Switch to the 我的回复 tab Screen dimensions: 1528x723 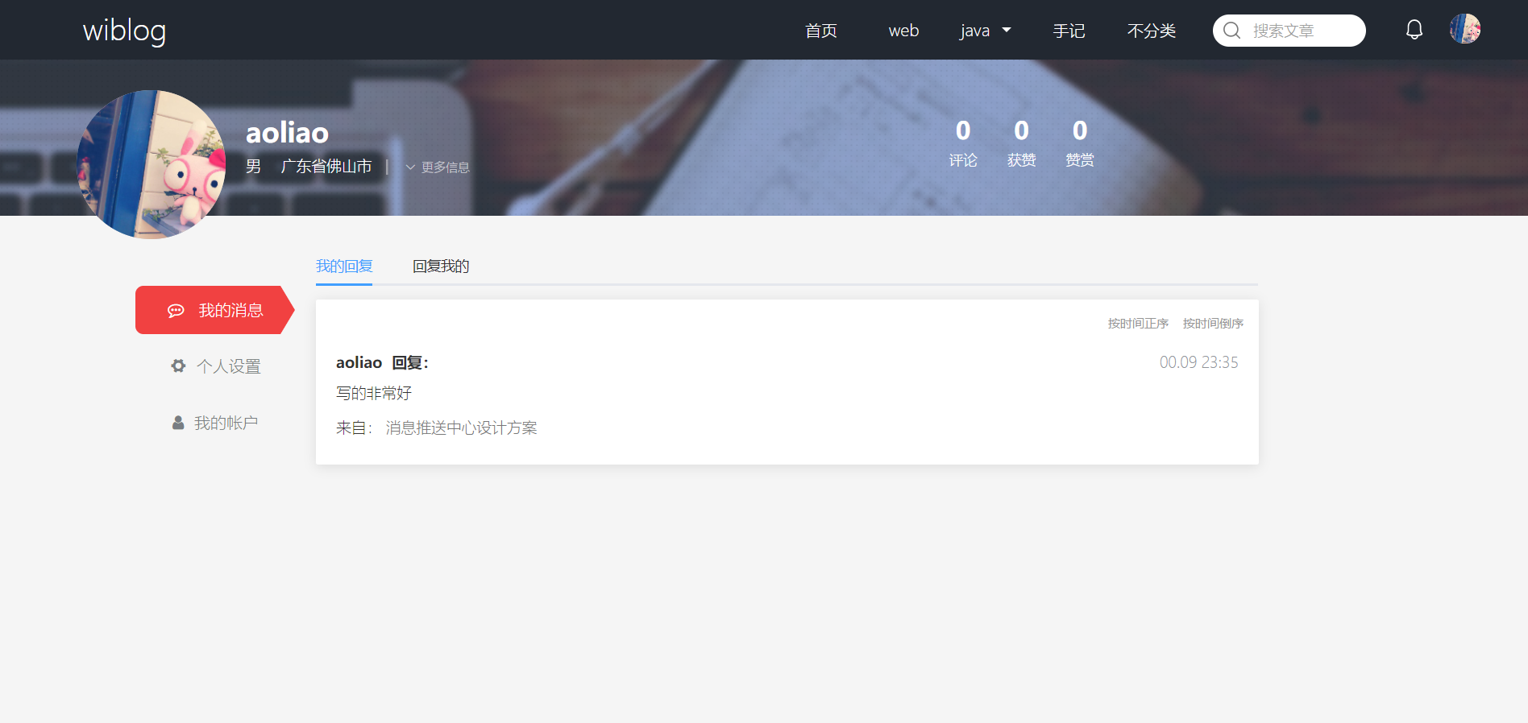(x=344, y=266)
